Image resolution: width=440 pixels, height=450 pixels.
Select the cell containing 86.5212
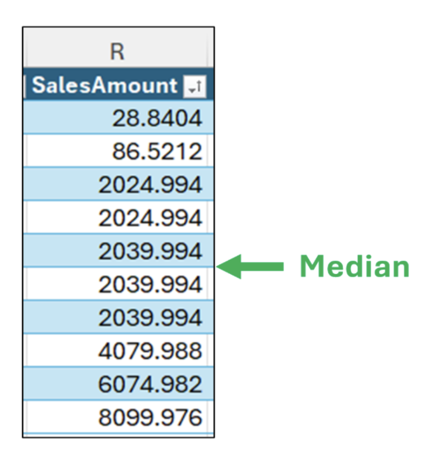coord(157,152)
